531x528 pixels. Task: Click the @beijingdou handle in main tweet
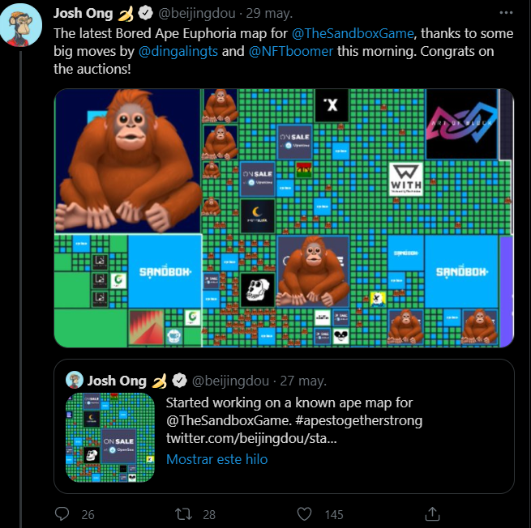[197, 14]
